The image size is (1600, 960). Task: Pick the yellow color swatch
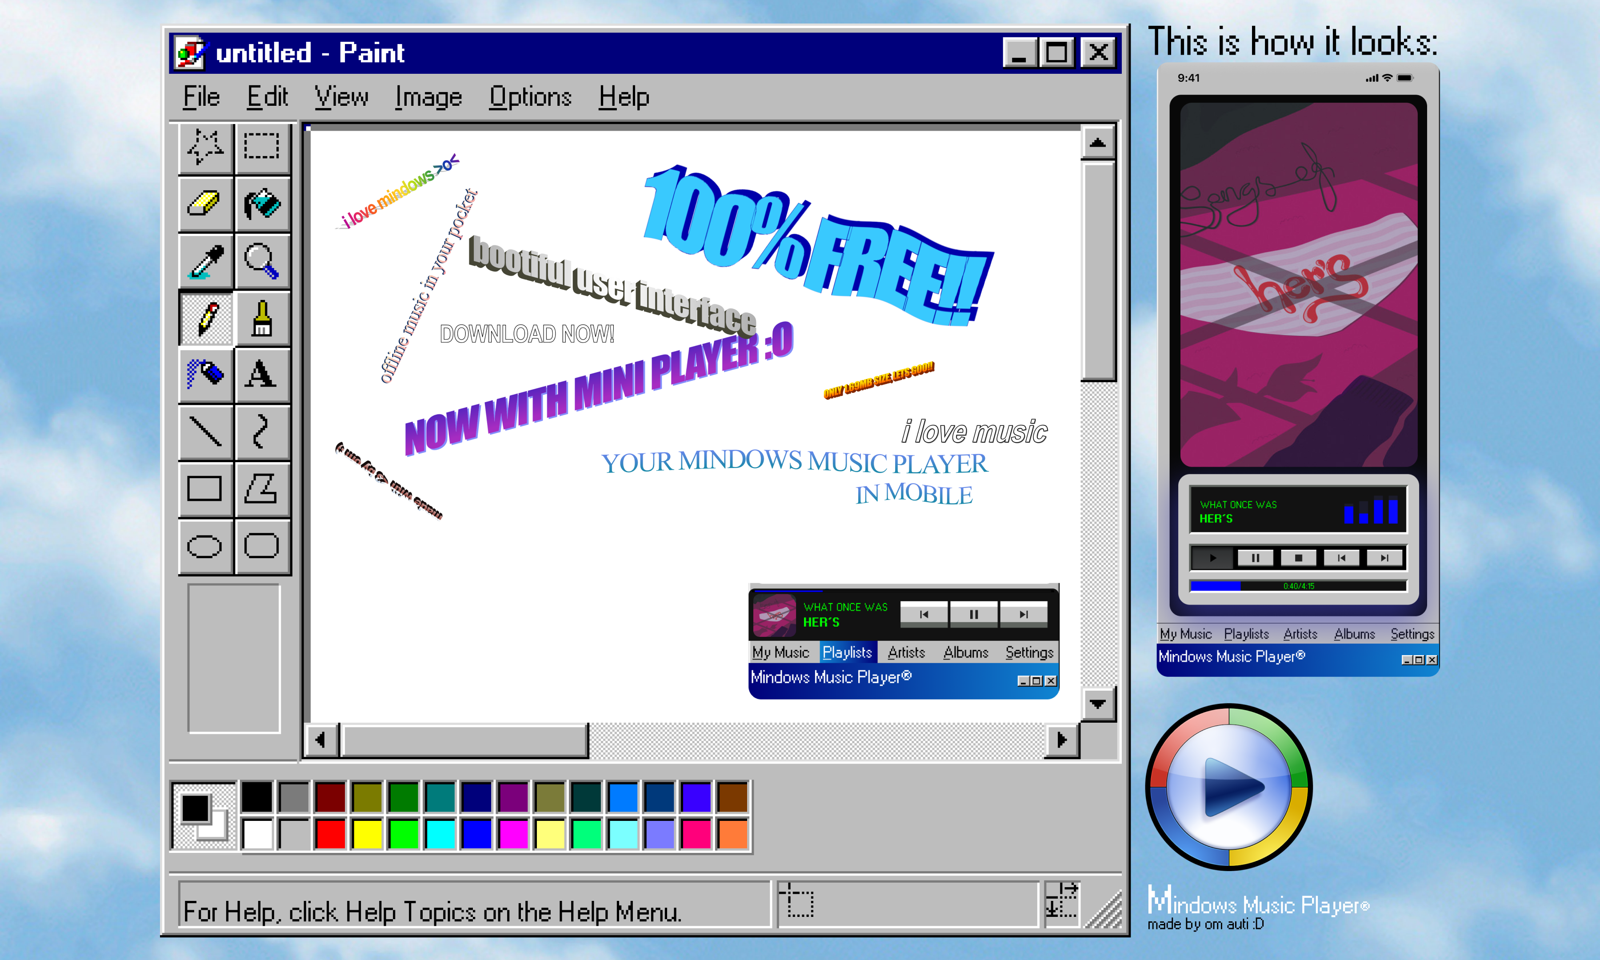click(x=367, y=834)
